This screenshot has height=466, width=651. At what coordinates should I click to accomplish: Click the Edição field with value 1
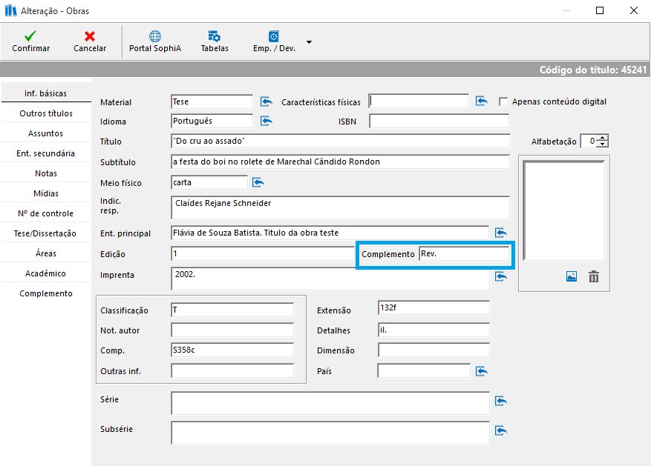click(262, 253)
